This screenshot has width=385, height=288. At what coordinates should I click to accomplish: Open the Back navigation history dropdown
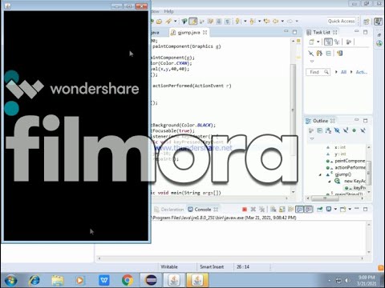point(282,21)
